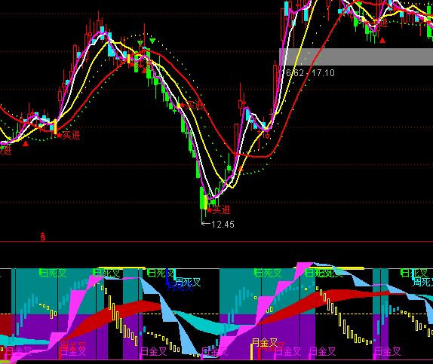Select the red 周金叉 label in the purple zone

coord(73,346)
